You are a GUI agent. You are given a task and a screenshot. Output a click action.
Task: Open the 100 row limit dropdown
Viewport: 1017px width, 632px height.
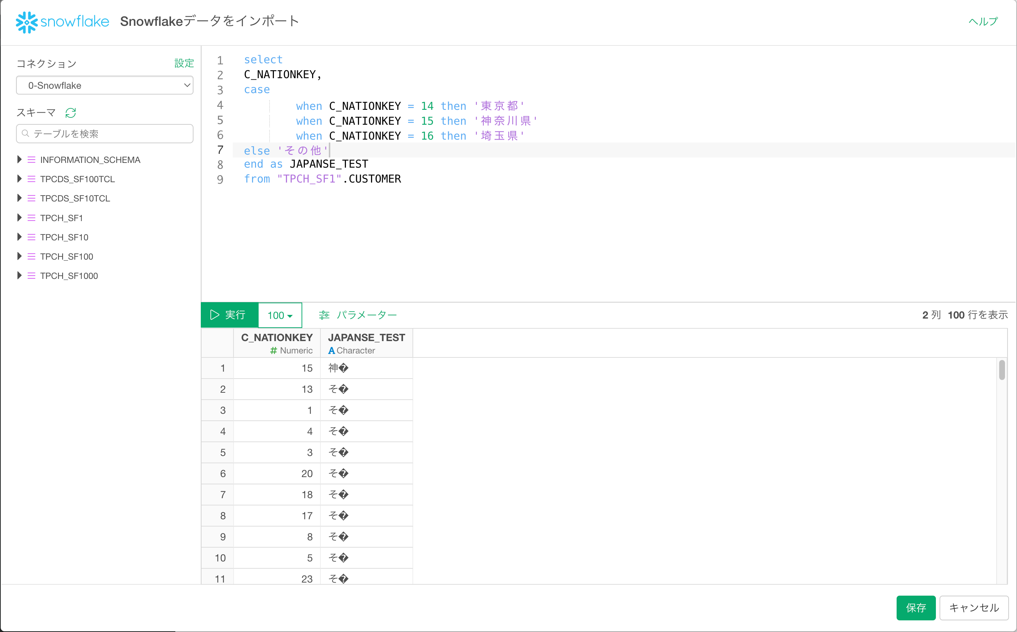pyautogui.click(x=280, y=315)
